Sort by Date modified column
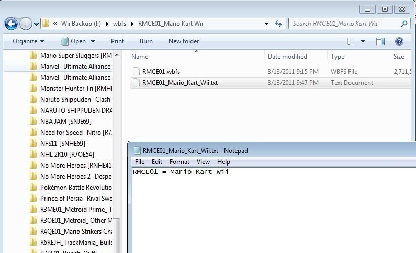The height and width of the screenshot is (253, 416). pos(287,57)
